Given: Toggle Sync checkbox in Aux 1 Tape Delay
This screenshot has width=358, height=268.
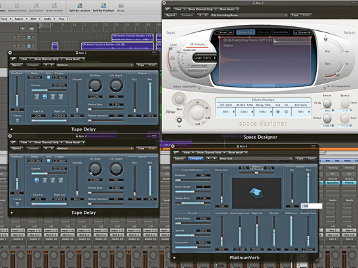Looking at the screenshot, I should coord(49,77).
